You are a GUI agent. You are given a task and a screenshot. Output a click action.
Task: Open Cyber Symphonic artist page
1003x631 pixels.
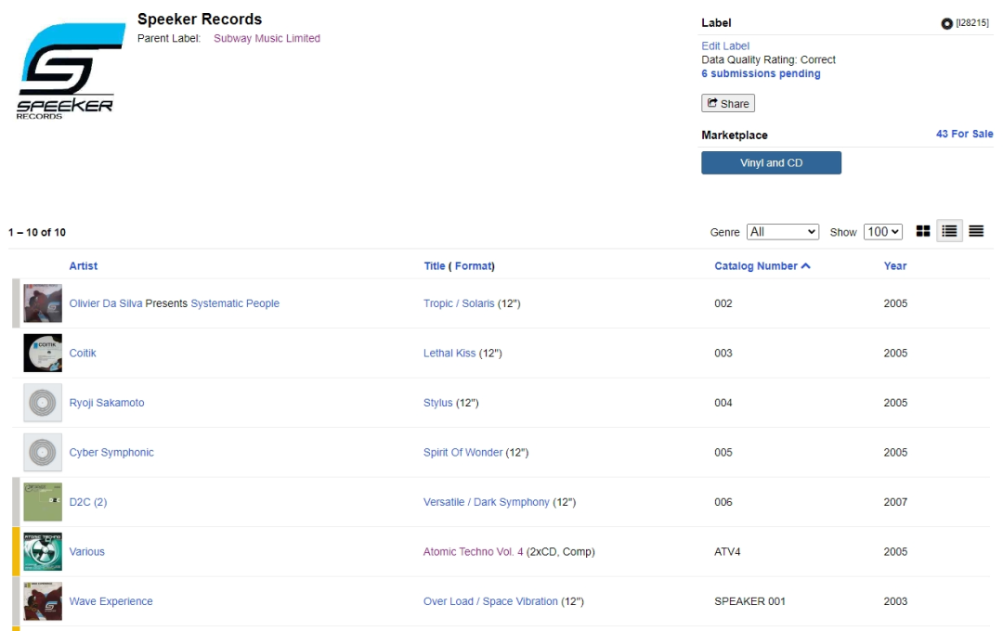click(111, 452)
